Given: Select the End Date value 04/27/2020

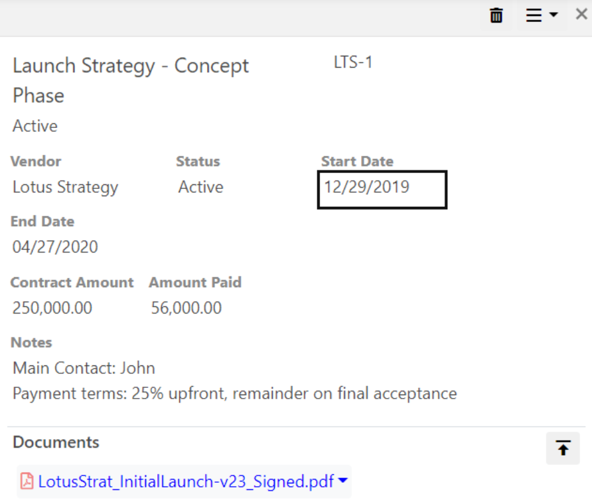Looking at the screenshot, I should (55, 247).
